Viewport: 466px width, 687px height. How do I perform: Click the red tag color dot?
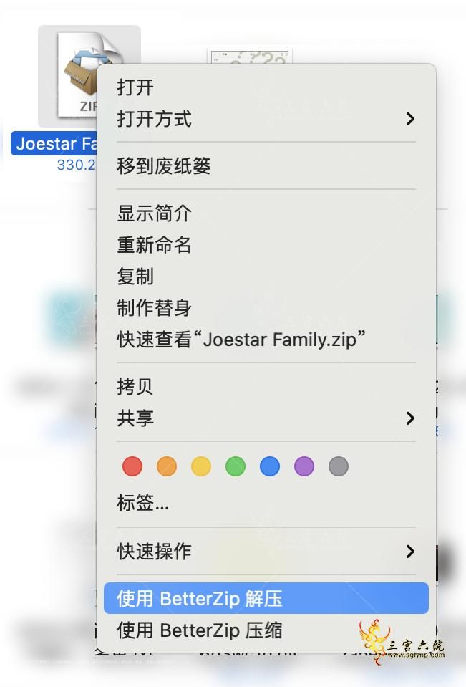tap(132, 466)
